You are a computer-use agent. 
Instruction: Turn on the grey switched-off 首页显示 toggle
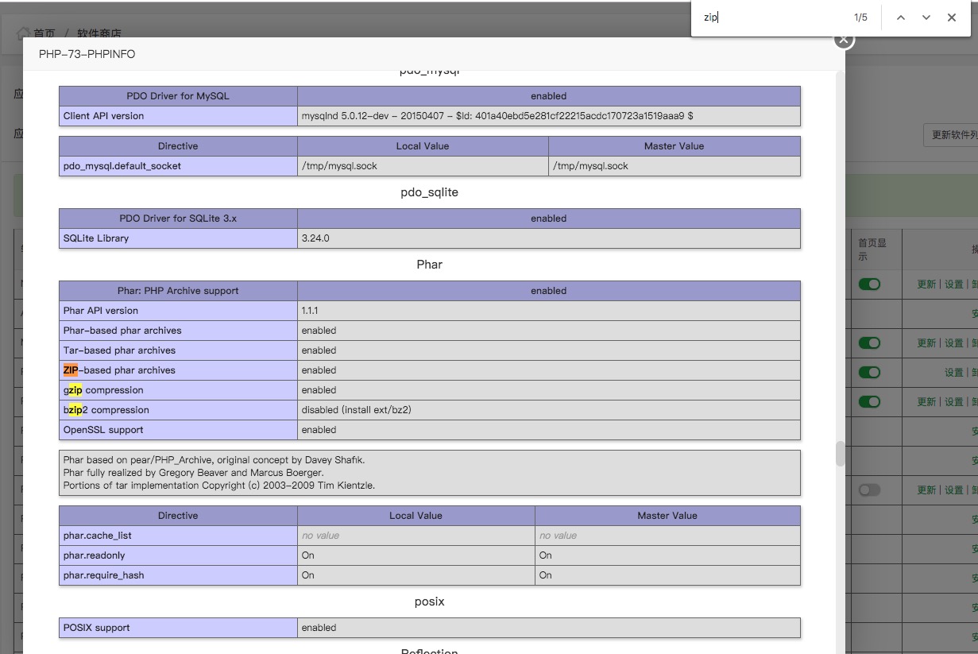tap(869, 490)
